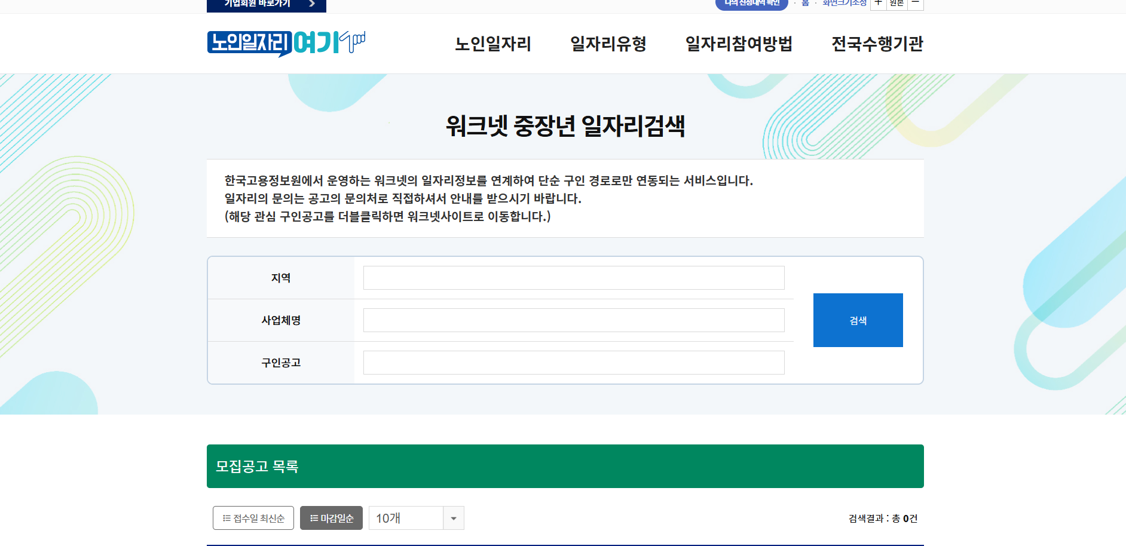Image resolution: width=1126 pixels, height=546 pixels.
Task: Focus the 사업체명 input field
Action: 574,320
